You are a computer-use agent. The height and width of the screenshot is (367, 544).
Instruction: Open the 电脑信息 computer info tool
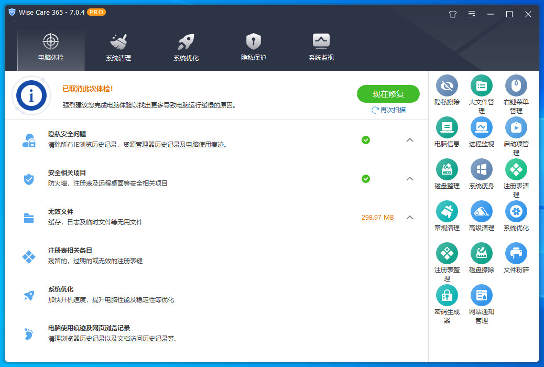[447, 132]
